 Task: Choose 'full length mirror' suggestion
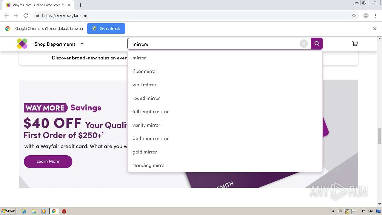point(225,112)
